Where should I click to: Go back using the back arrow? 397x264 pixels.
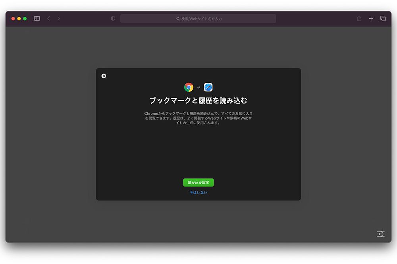click(48, 19)
